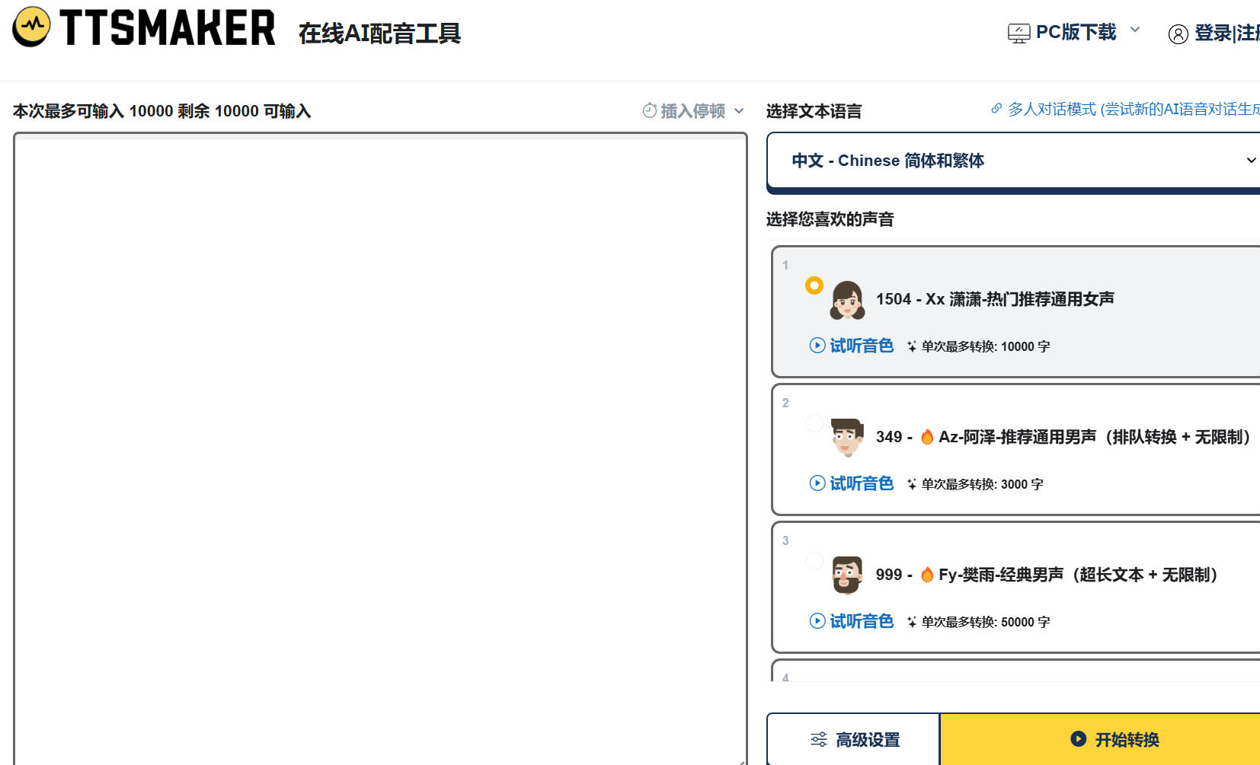
Task: Open the 中文 Chinese language dropdown
Action: [1013, 161]
